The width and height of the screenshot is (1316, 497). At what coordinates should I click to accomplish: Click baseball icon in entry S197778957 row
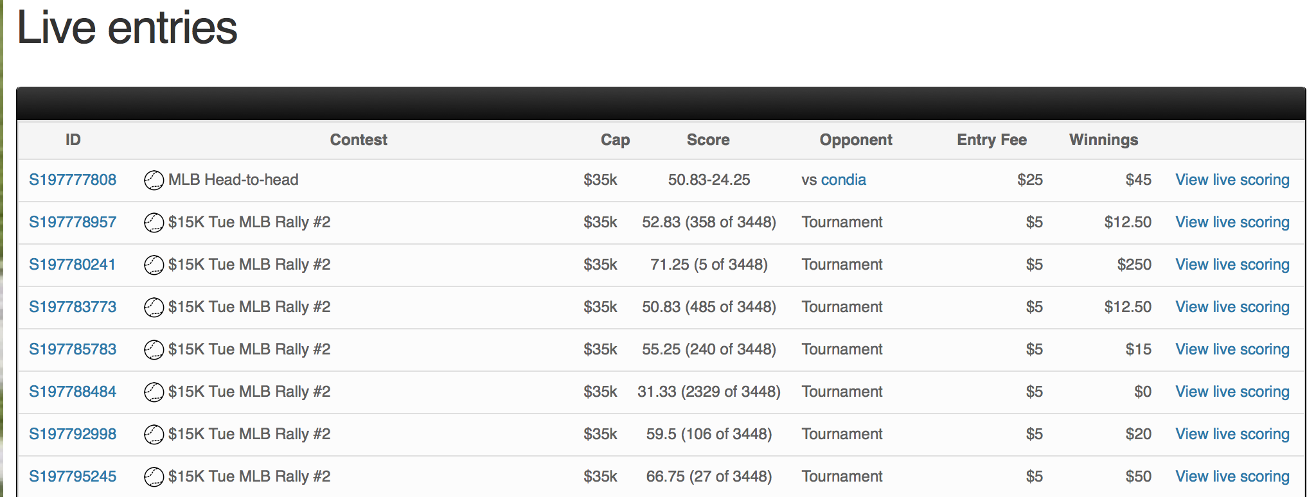(x=154, y=223)
